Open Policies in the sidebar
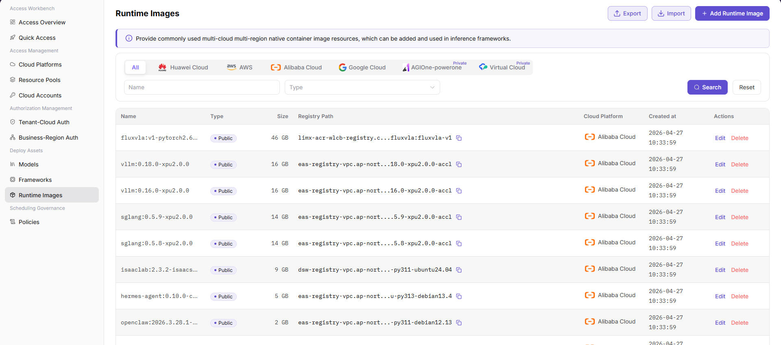 coord(52,222)
